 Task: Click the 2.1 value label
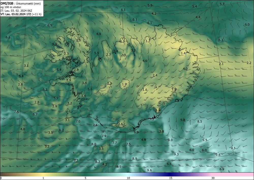coord(221,64)
